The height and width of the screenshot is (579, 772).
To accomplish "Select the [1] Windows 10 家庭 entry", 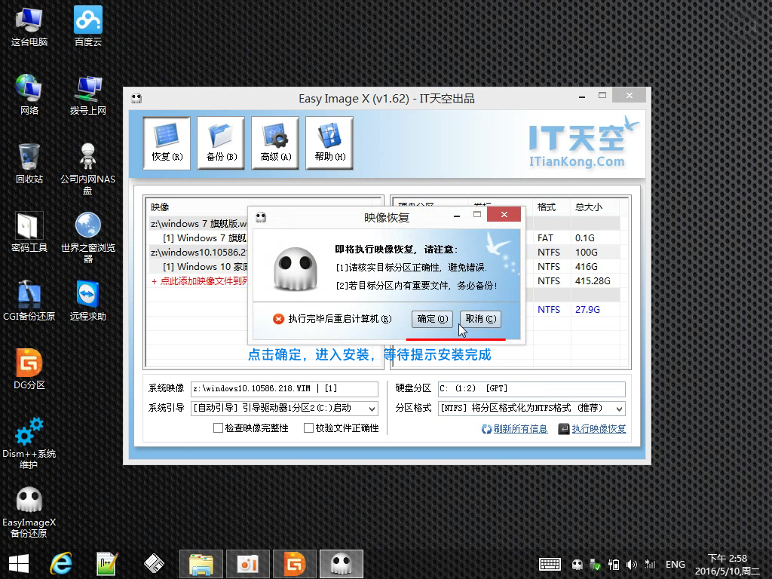I will (204, 266).
